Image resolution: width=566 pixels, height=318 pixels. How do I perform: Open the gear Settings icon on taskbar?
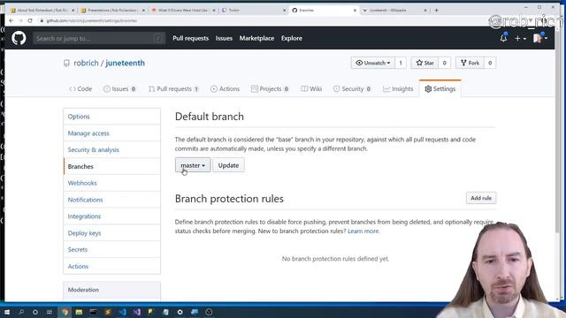180,312
